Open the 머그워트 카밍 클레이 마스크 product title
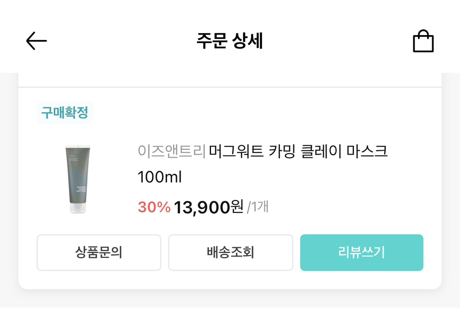 click(298, 151)
